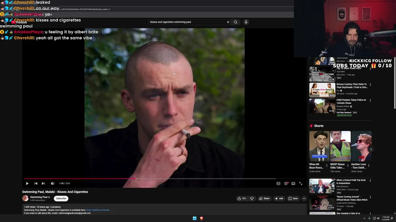Start voice search with the microphone icon
This screenshot has width=396, height=222.
[x=246, y=22]
